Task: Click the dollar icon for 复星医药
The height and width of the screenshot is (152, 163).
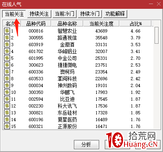Action: pos(7,120)
